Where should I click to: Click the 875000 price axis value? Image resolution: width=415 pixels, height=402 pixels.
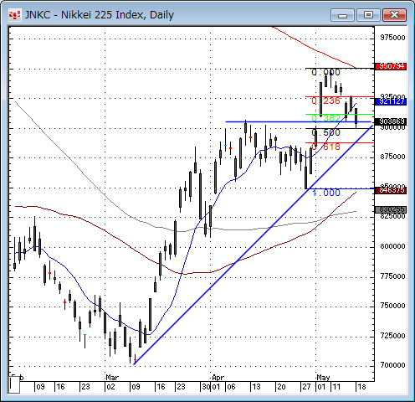click(x=392, y=157)
